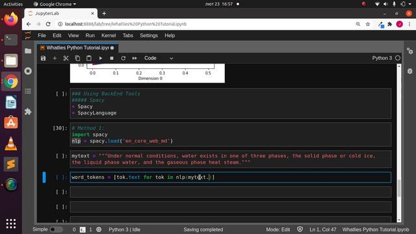Click Mode: Edit status text

(x=278, y=229)
